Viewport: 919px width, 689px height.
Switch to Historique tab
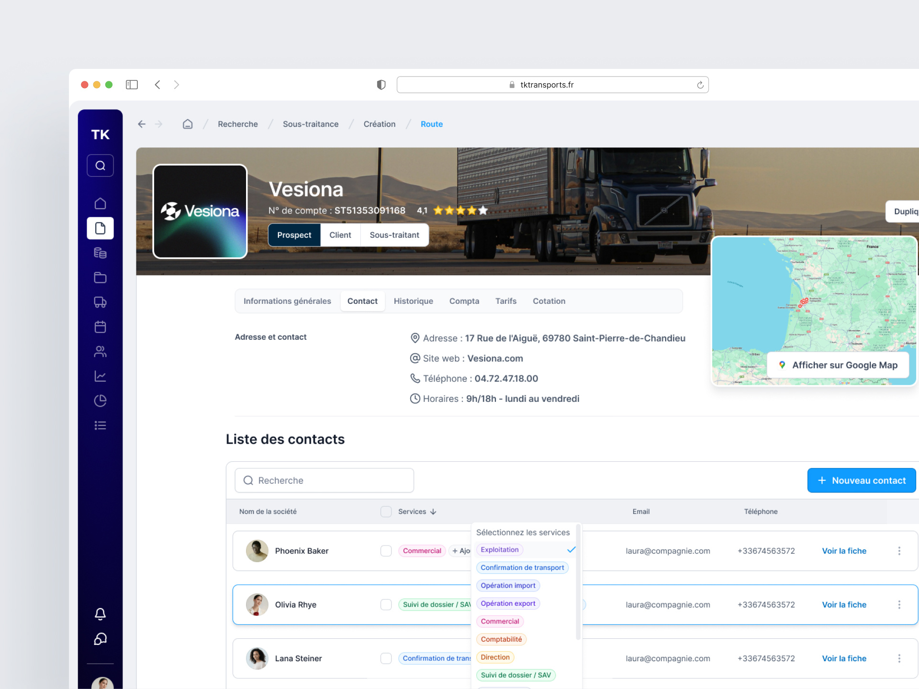coord(413,301)
